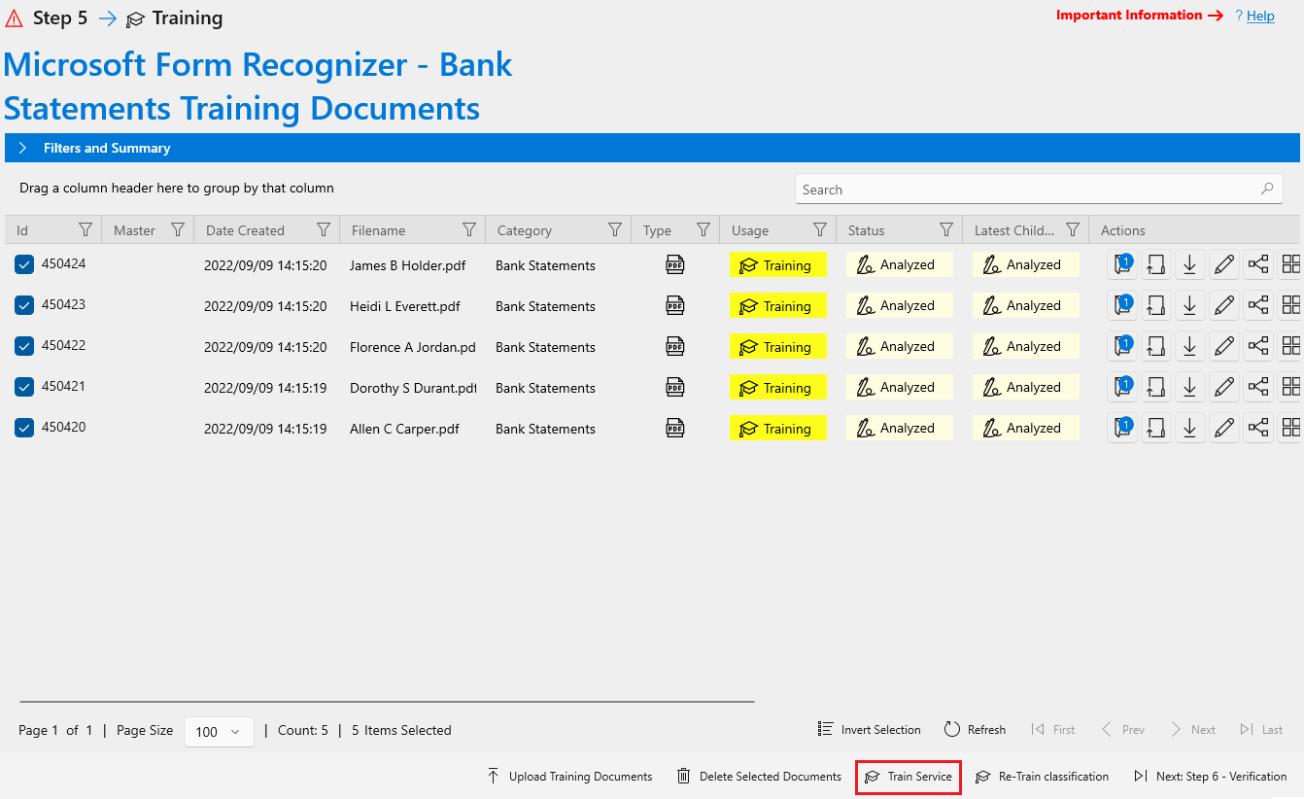Screen dimensions: 1304x799
Task: Open child documents for James B Holder.pdf
Action: 1122,264
